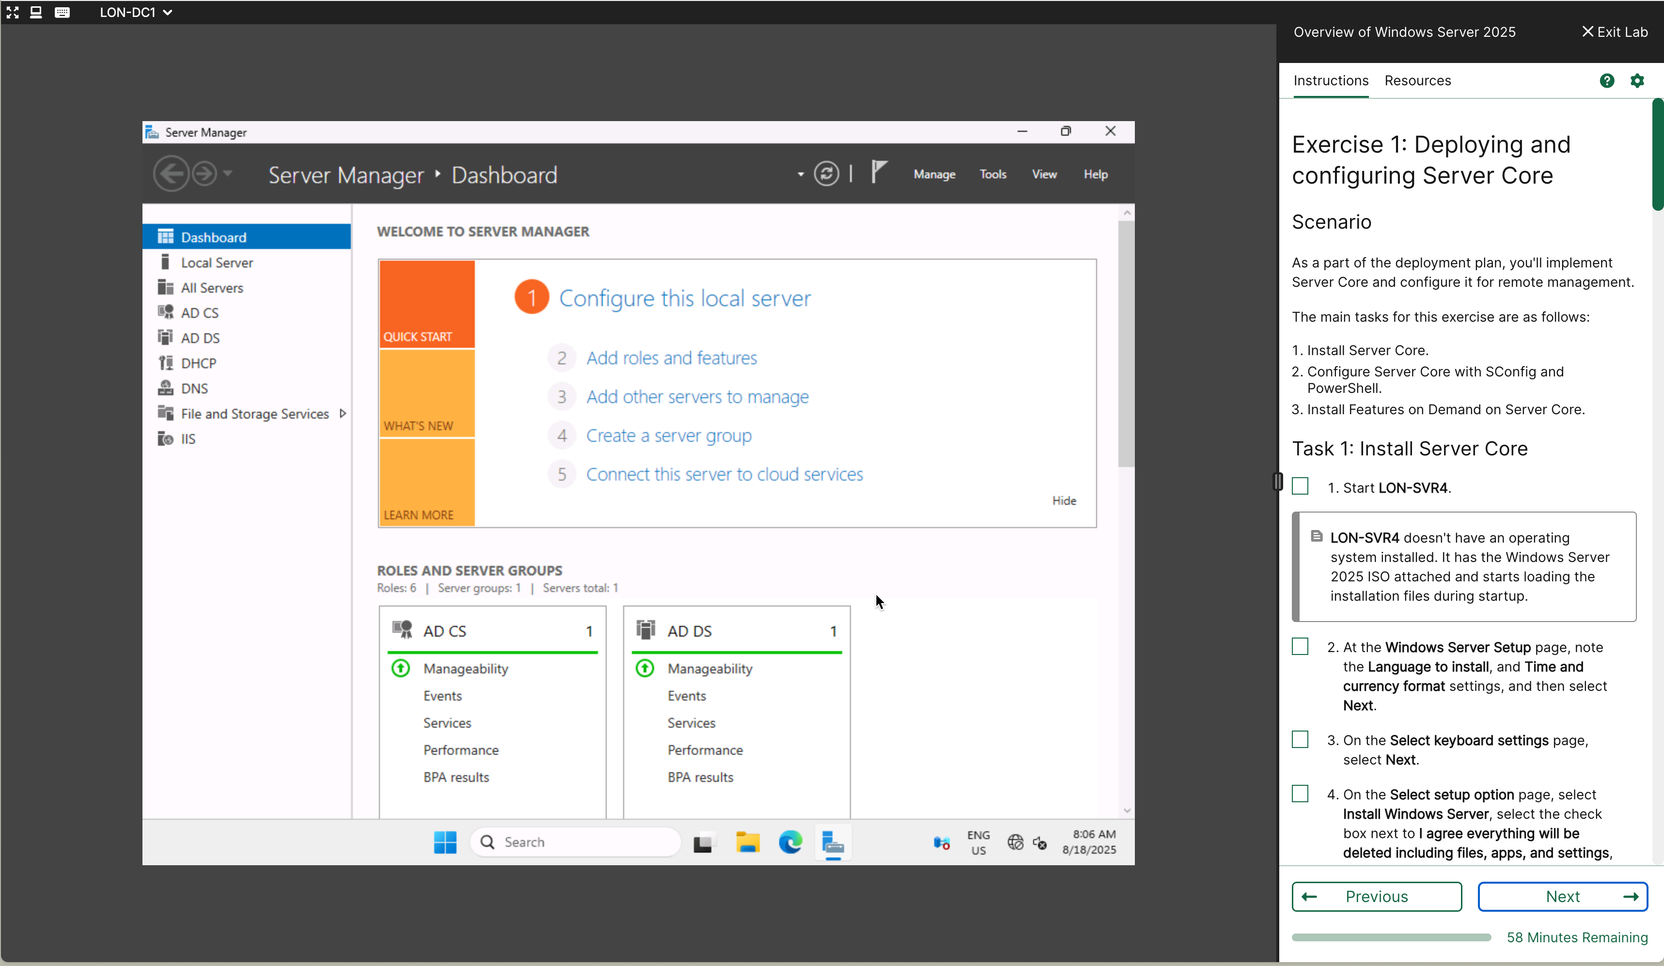
Task: Select the LEARN MORE tile
Action: coord(426,482)
